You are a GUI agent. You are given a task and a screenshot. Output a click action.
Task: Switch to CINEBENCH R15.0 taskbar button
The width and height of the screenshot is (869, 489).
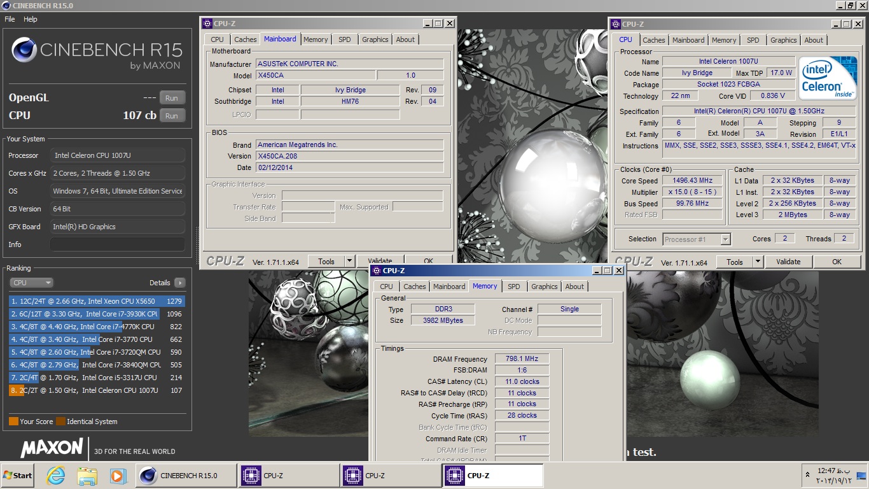click(x=186, y=476)
